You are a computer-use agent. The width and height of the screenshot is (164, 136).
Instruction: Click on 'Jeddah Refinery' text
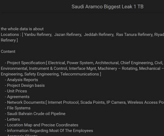point(99,35)
